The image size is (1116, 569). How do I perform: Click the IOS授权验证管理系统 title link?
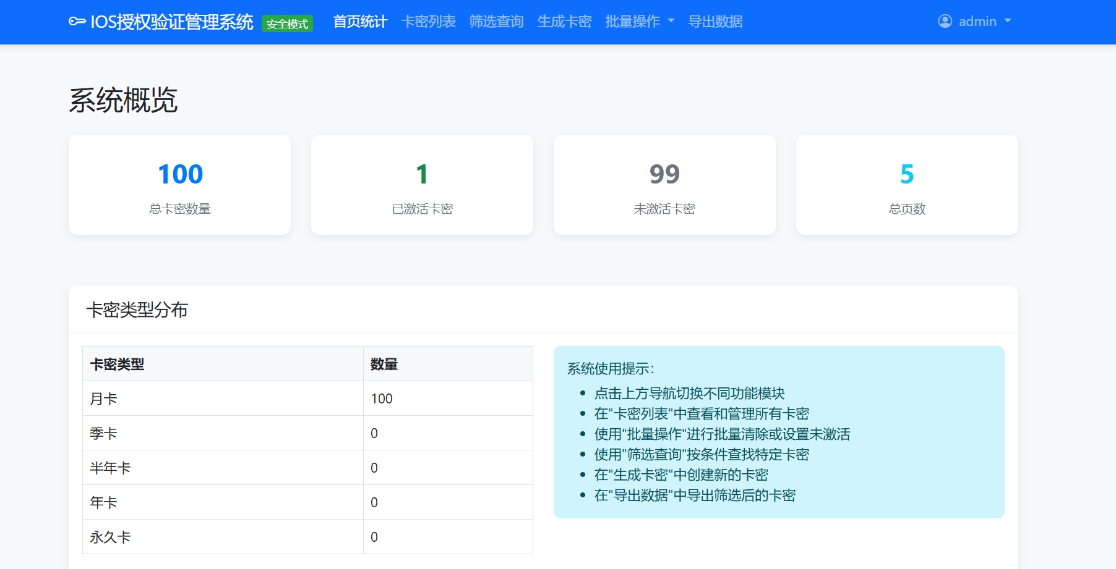point(171,22)
